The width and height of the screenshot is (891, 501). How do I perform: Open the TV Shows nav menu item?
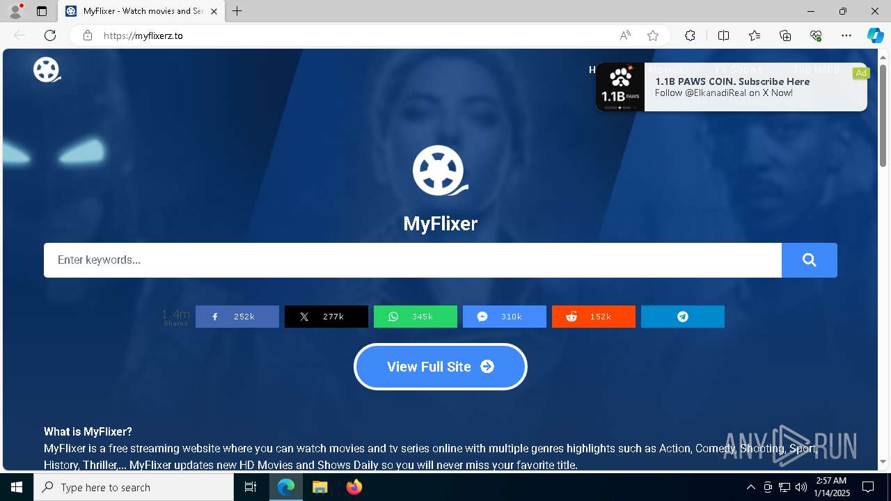(x=739, y=70)
